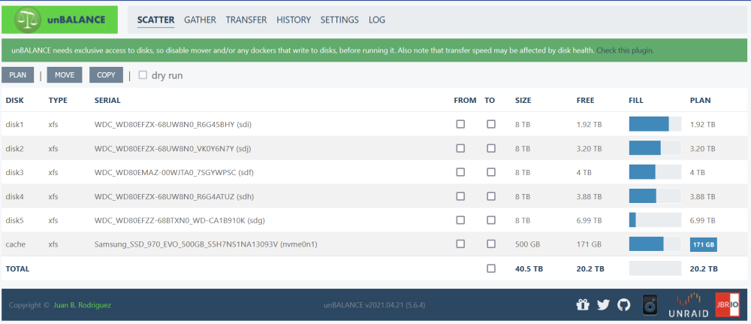Screen dimensions: 751x324
Task: Open the Juan B. Rodriguez link
Action: 83,304
